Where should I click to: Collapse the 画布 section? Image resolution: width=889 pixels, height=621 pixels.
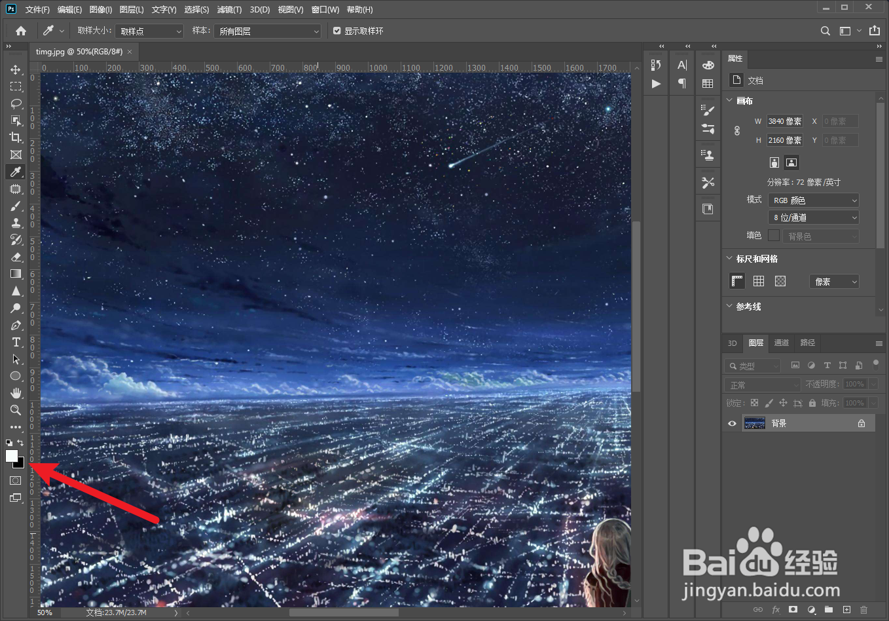coord(729,100)
